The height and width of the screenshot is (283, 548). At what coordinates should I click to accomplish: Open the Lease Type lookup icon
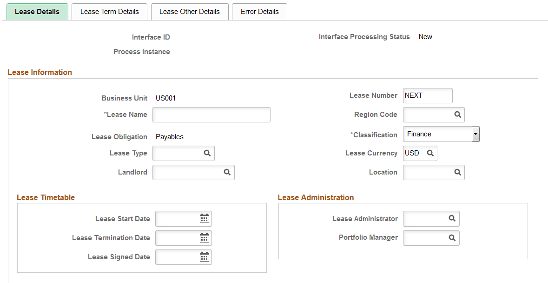[x=208, y=153]
